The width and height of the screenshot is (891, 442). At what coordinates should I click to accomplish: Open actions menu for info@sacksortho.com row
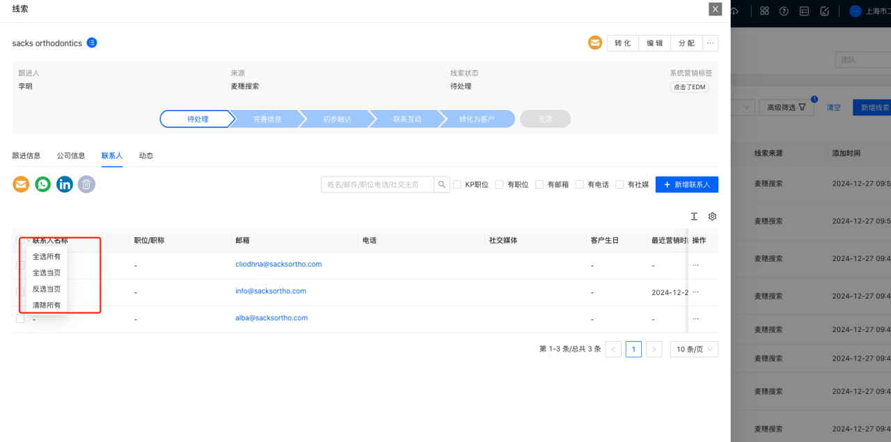click(x=695, y=292)
